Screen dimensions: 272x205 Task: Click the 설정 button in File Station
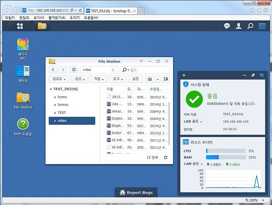[136, 79]
